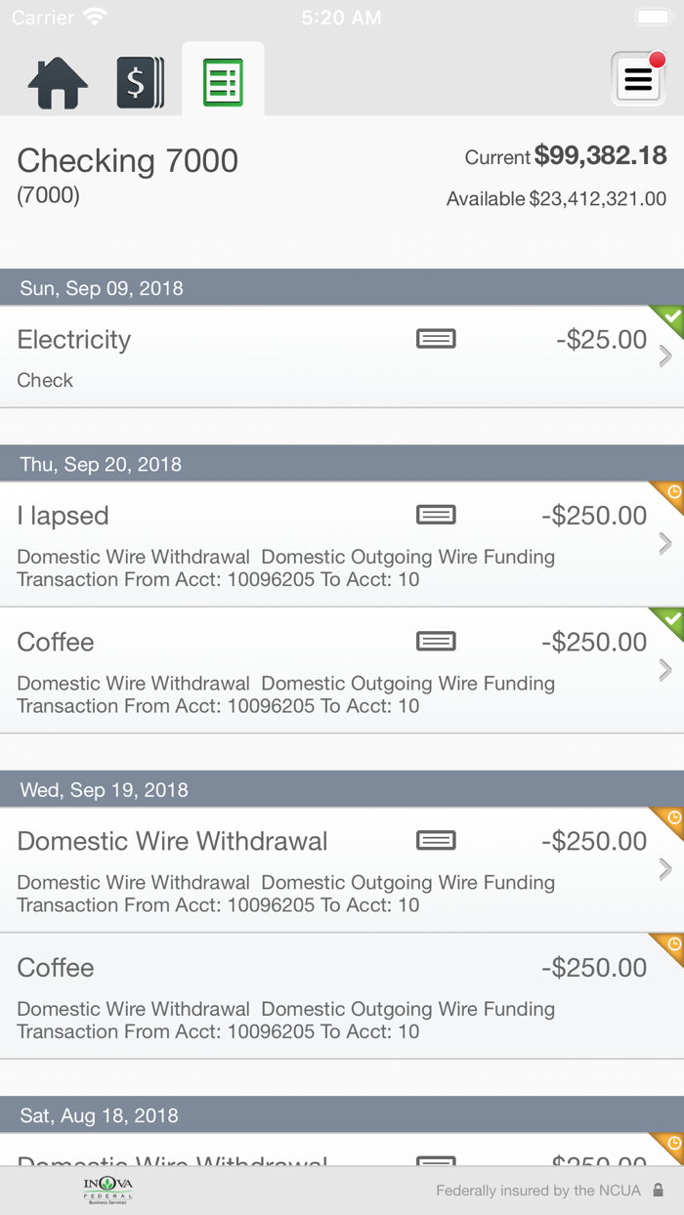684x1215 pixels.
Task: Open the hamburger menu with notification badge
Action: coord(638,80)
